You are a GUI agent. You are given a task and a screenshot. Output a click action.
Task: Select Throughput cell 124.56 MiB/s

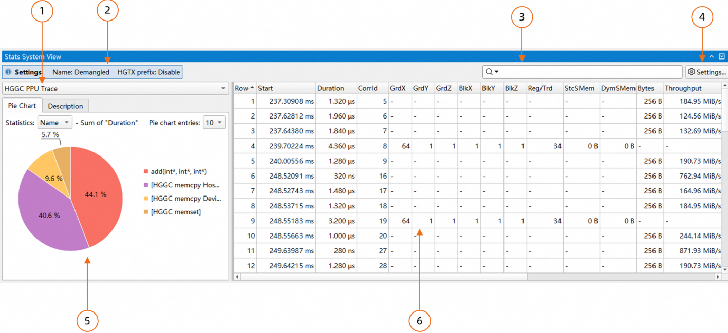click(692, 116)
